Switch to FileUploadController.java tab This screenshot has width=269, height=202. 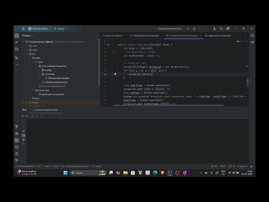click(144, 35)
